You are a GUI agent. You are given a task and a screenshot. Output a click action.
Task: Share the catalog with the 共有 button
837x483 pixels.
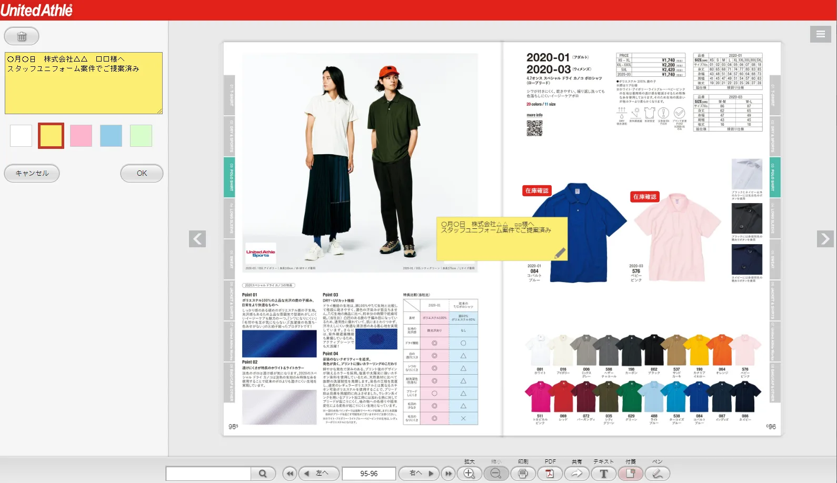pyautogui.click(x=576, y=474)
